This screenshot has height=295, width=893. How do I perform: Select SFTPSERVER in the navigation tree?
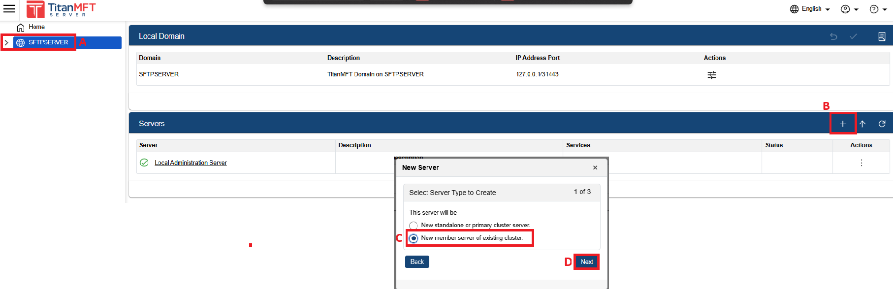tap(48, 42)
